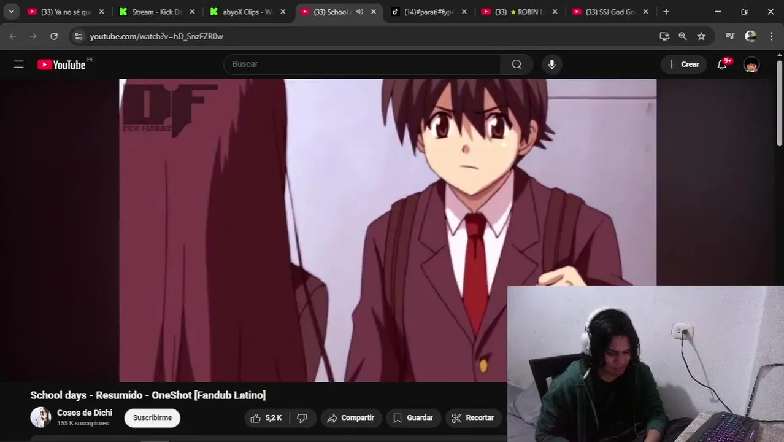The width and height of the screenshot is (784, 442).
Task: Open the Chrome three-dot menu
Action: (x=771, y=36)
